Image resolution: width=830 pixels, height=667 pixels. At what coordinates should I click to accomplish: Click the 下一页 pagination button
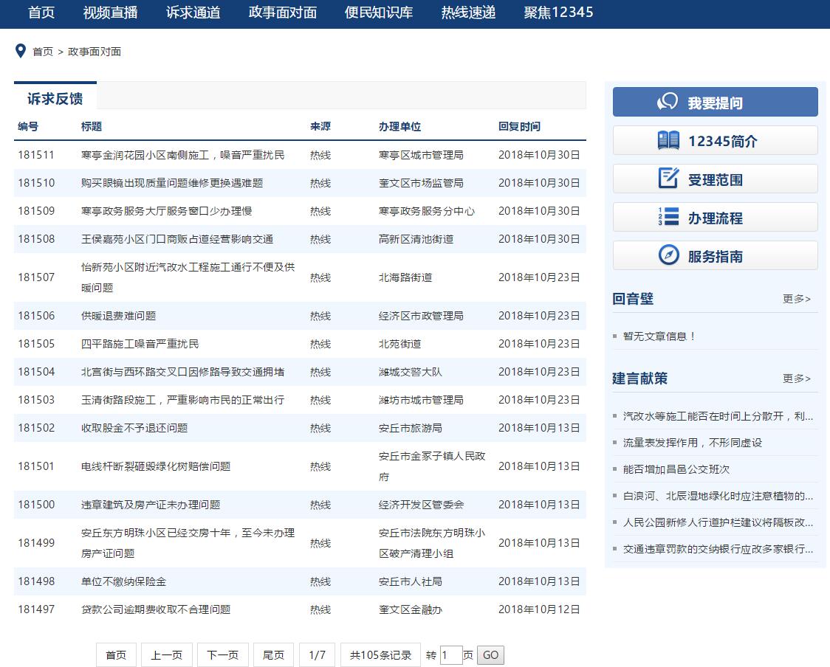tap(223, 655)
